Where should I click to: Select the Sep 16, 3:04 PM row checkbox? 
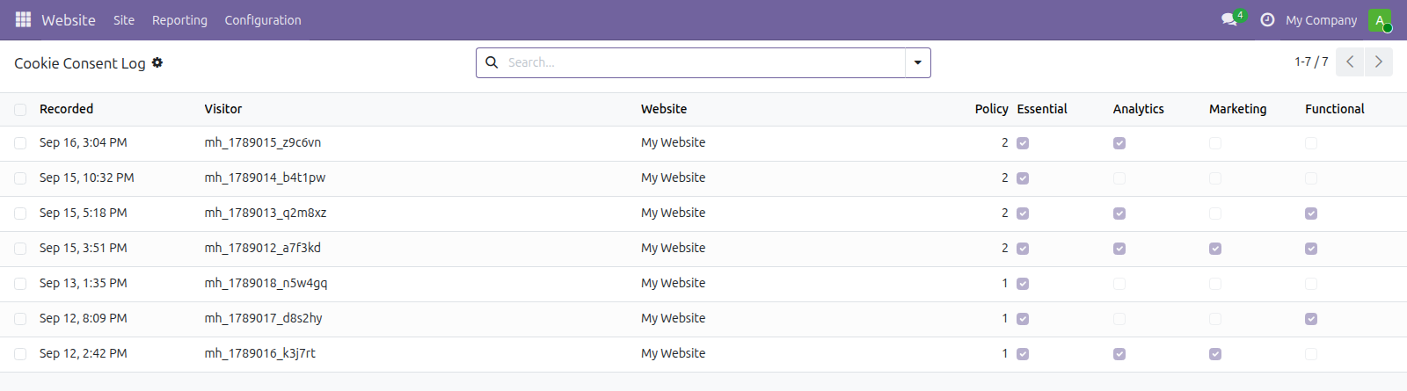click(x=20, y=143)
